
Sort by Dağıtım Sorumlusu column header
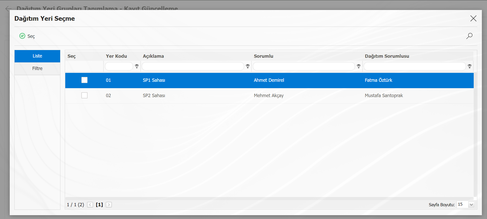pyautogui.click(x=387, y=56)
